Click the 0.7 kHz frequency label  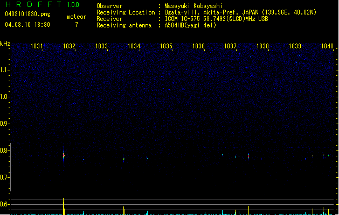[x=5, y=177]
